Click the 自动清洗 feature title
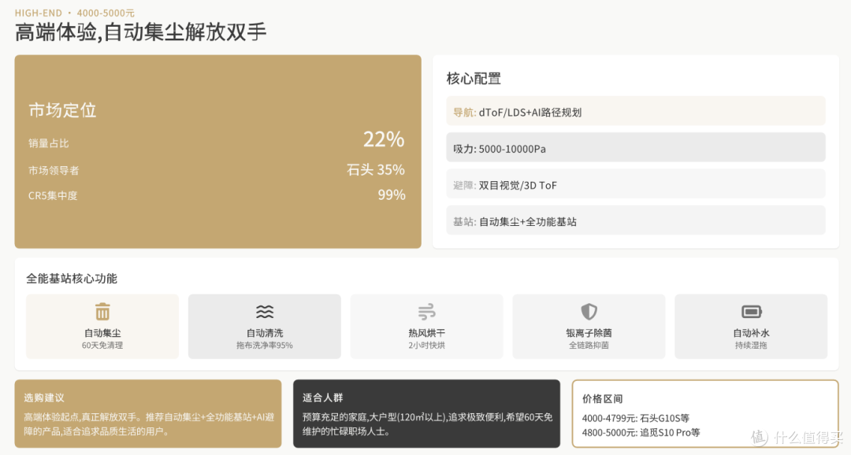 265,333
